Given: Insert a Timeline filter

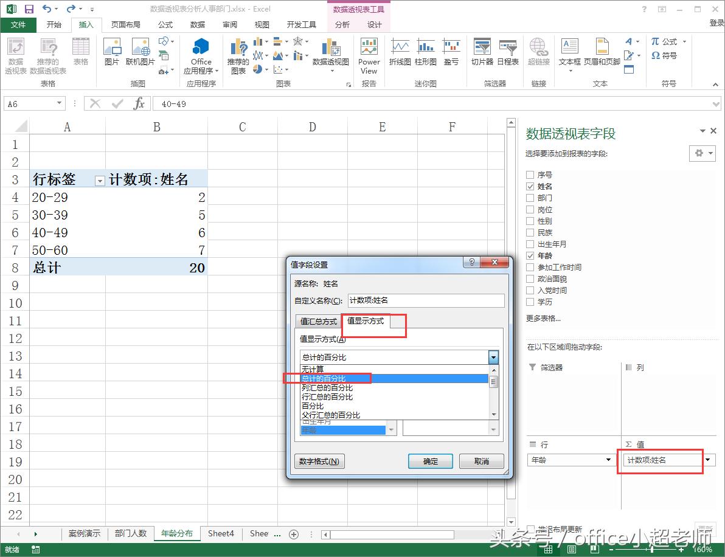Looking at the screenshot, I should point(507,52).
